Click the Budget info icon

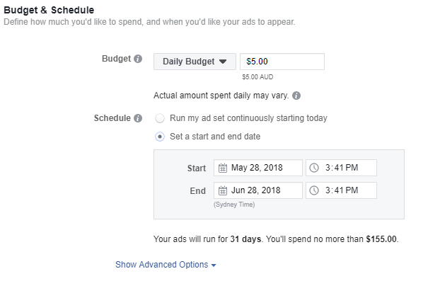pos(138,59)
